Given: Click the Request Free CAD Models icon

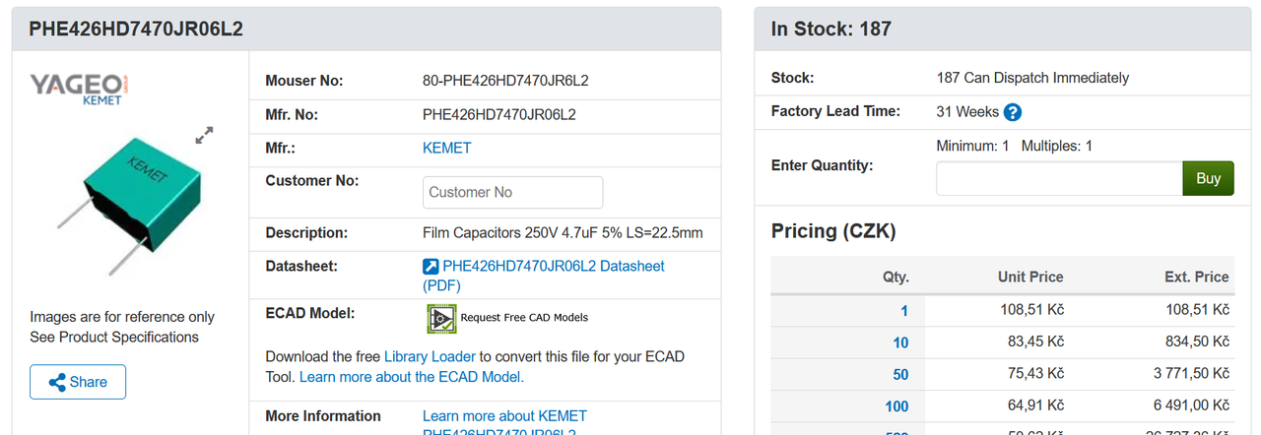Looking at the screenshot, I should pos(441,317).
